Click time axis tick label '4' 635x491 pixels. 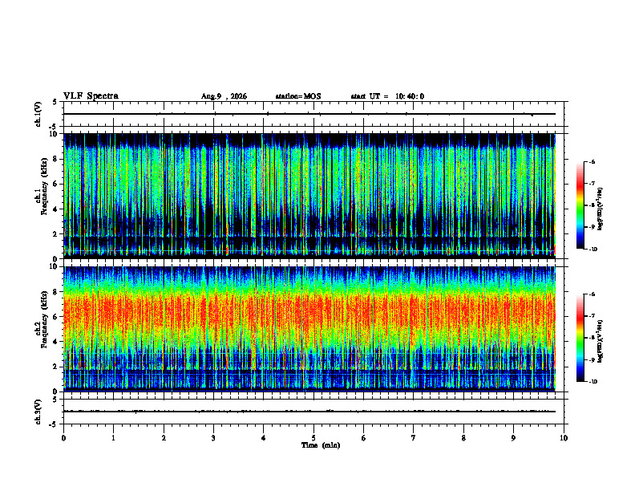point(264,438)
